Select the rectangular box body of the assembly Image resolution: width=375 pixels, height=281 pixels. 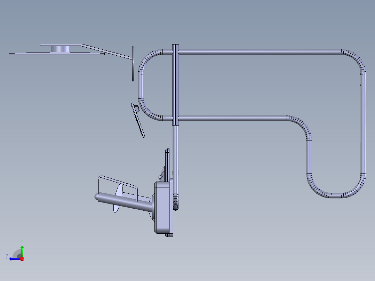[x=163, y=207]
